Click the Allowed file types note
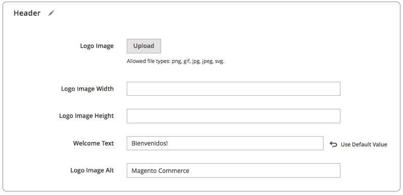 [176, 61]
